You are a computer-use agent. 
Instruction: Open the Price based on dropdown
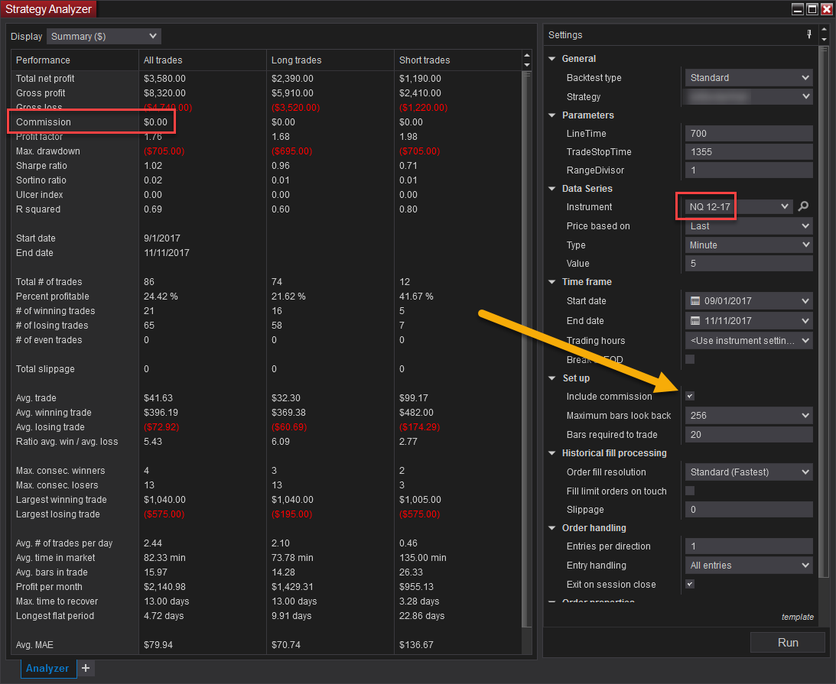[749, 226]
